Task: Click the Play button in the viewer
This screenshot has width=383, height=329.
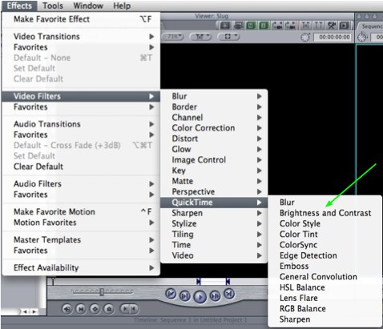Action: click(x=200, y=296)
